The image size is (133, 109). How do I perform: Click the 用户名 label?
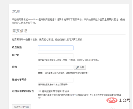click(x=16, y=55)
